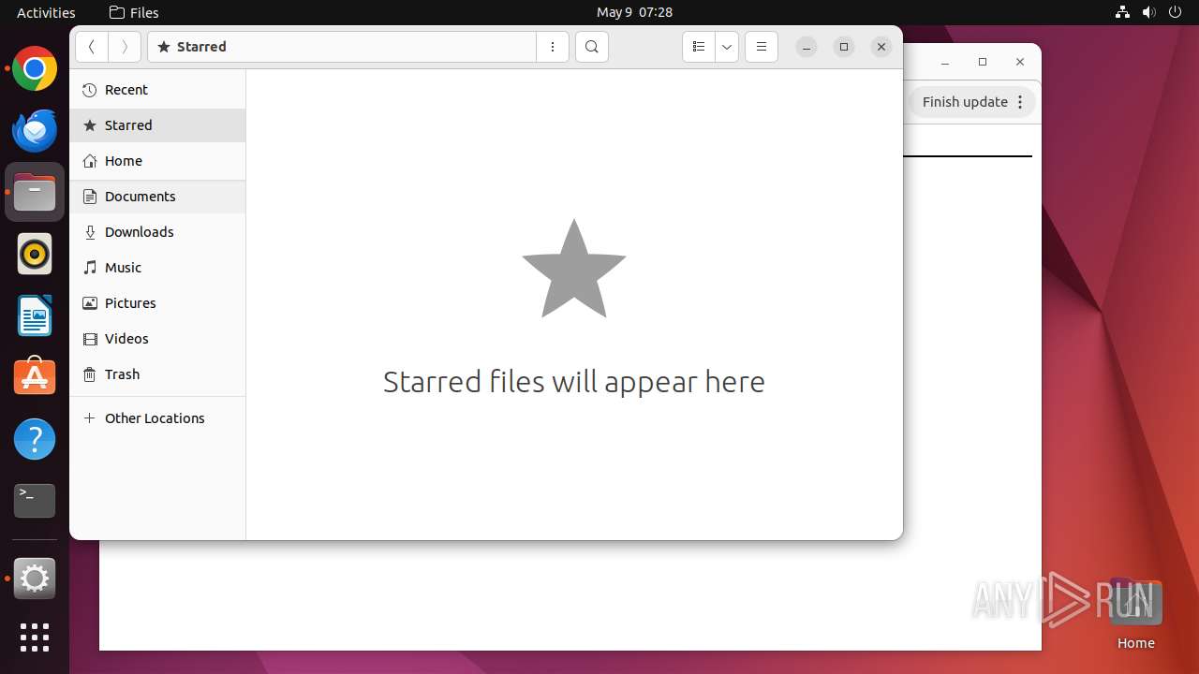
Task: Open Pictures folder in sidebar
Action: (x=157, y=303)
